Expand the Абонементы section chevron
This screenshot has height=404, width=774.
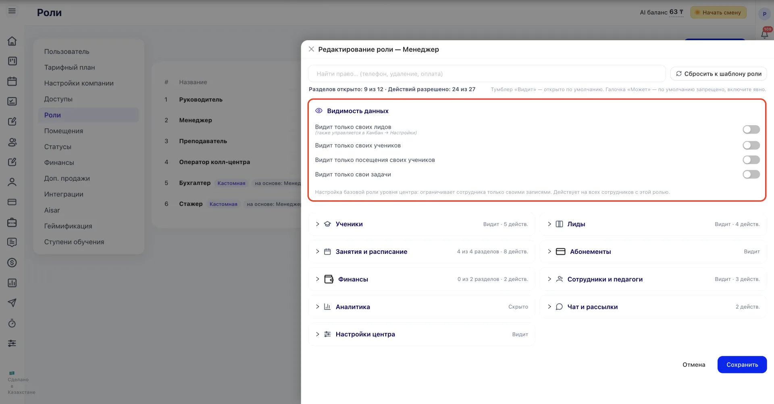click(549, 251)
